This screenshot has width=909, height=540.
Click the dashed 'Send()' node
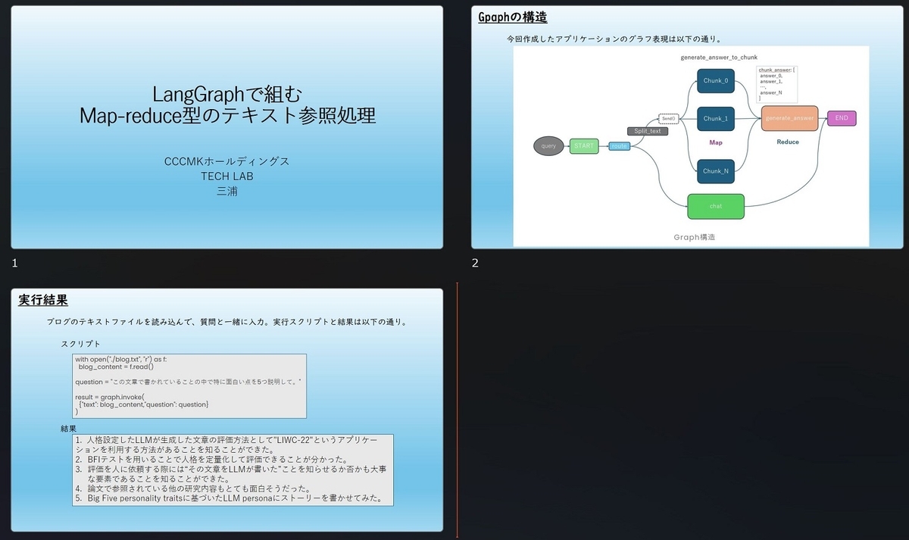(x=668, y=119)
